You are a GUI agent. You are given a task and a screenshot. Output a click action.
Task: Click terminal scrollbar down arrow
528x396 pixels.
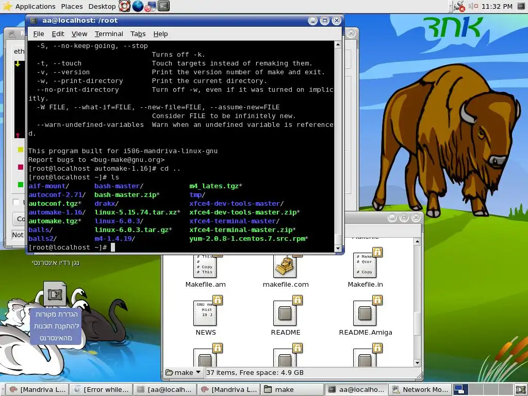(338, 249)
